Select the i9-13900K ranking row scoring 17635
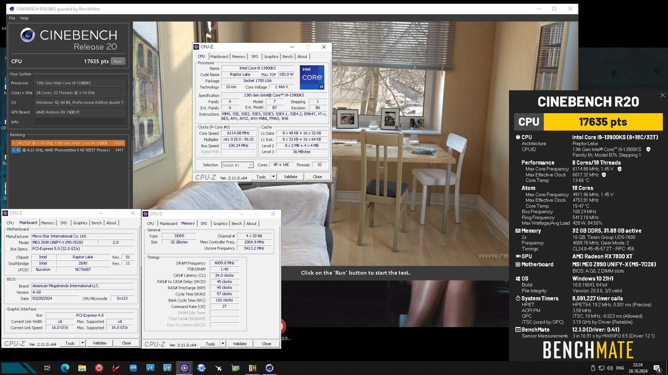Viewport: 668px width, 375px height. 68,143
